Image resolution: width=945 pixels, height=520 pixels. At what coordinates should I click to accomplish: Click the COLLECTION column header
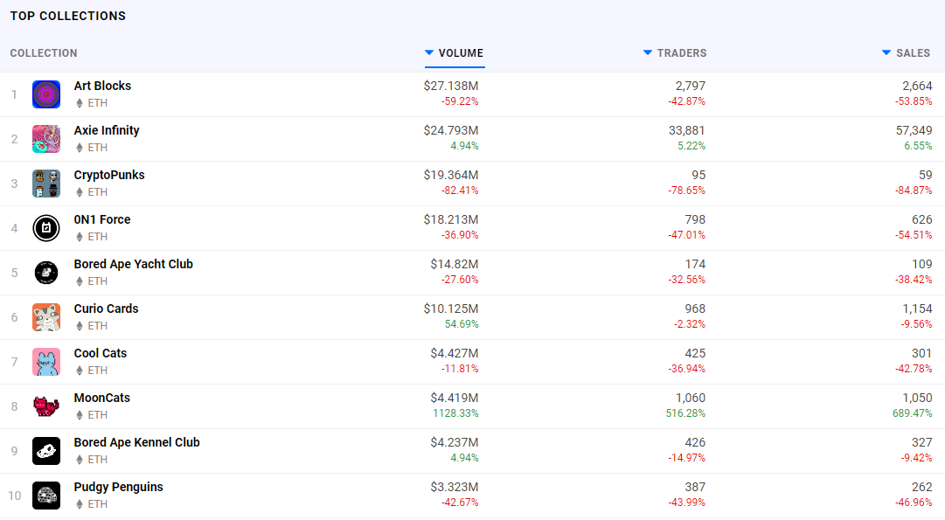coord(44,53)
